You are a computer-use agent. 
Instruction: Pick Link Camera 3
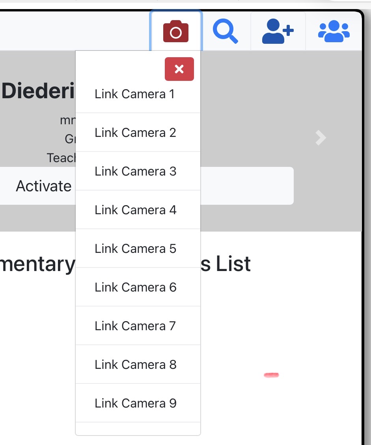click(x=135, y=172)
